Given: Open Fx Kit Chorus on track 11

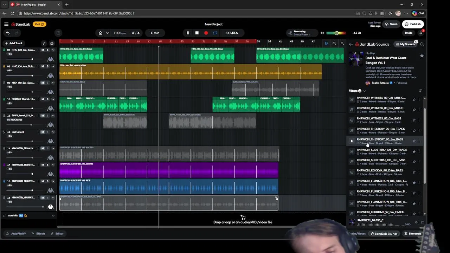Looking at the screenshot, I should [14, 120].
